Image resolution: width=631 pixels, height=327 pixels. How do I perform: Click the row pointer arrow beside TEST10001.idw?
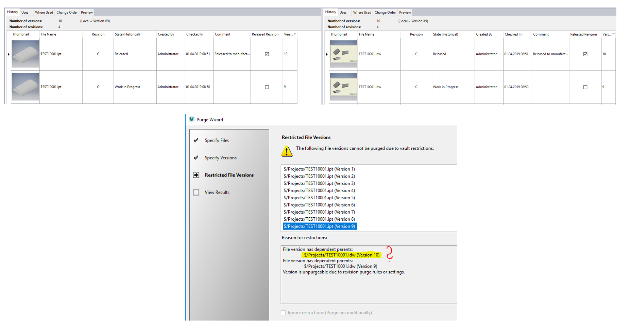point(326,54)
